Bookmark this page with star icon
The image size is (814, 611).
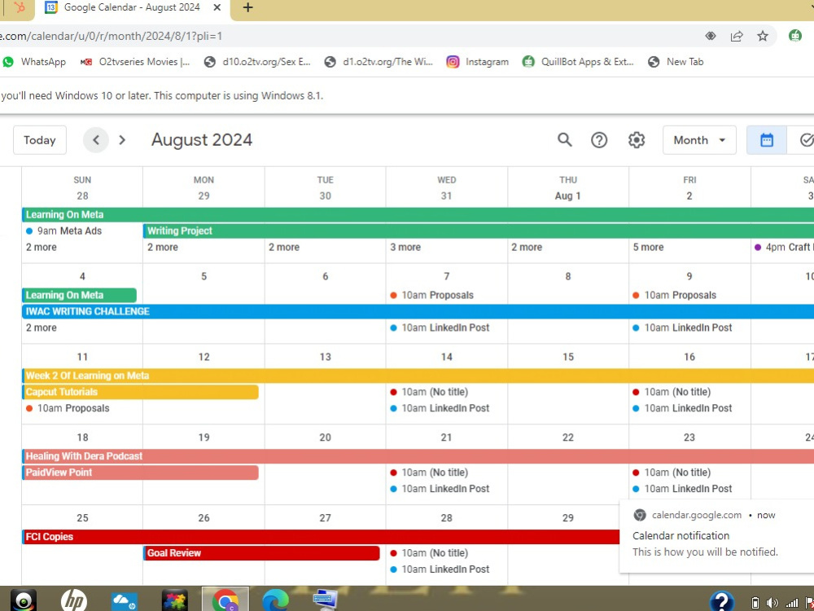tap(762, 36)
